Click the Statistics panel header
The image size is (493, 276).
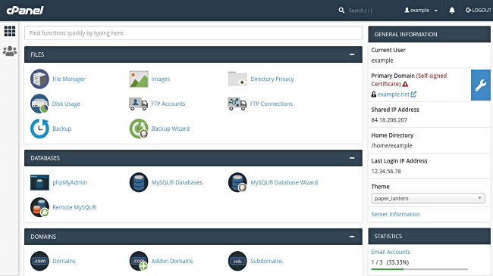pyautogui.click(x=429, y=236)
